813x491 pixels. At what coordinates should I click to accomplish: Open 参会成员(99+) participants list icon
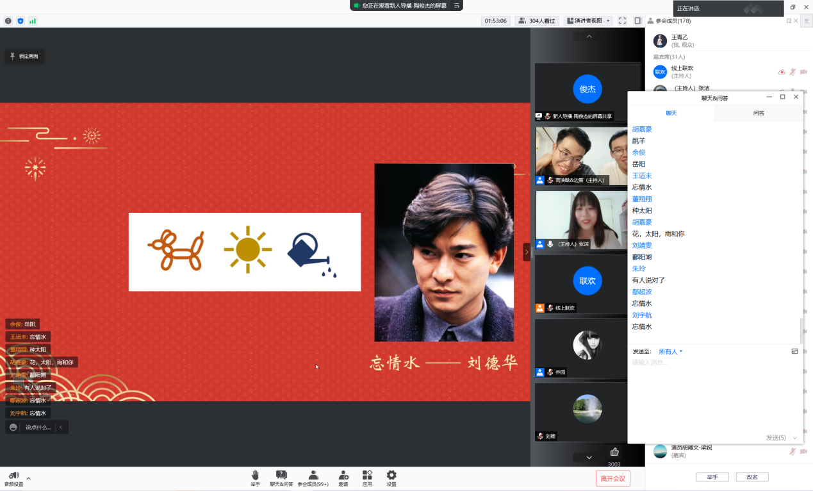pyautogui.click(x=313, y=476)
